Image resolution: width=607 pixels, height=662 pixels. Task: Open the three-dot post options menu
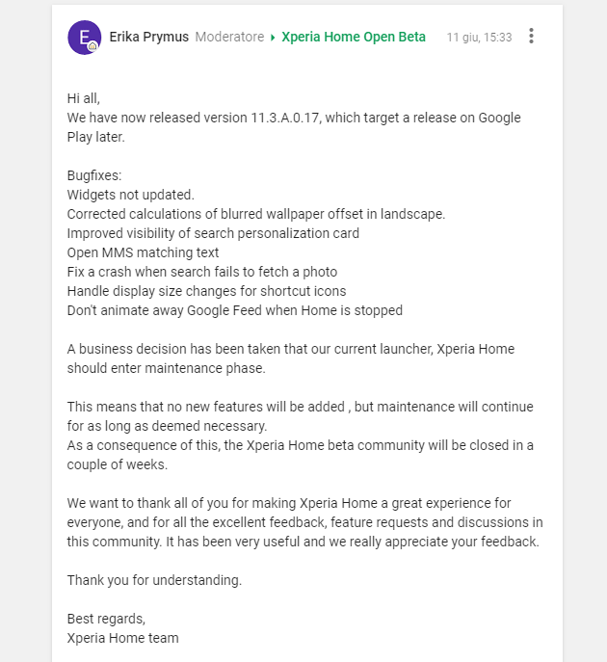coord(531,37)
